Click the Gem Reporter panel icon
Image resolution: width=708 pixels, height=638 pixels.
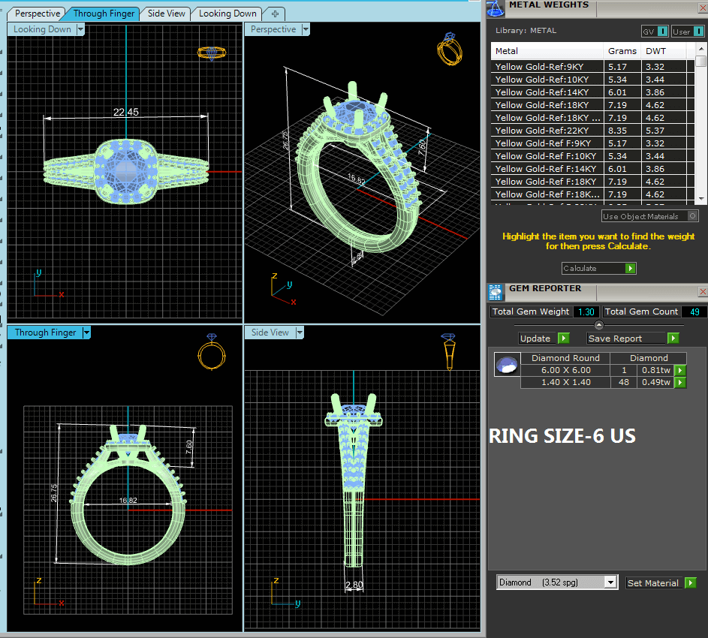coord(496,291)
